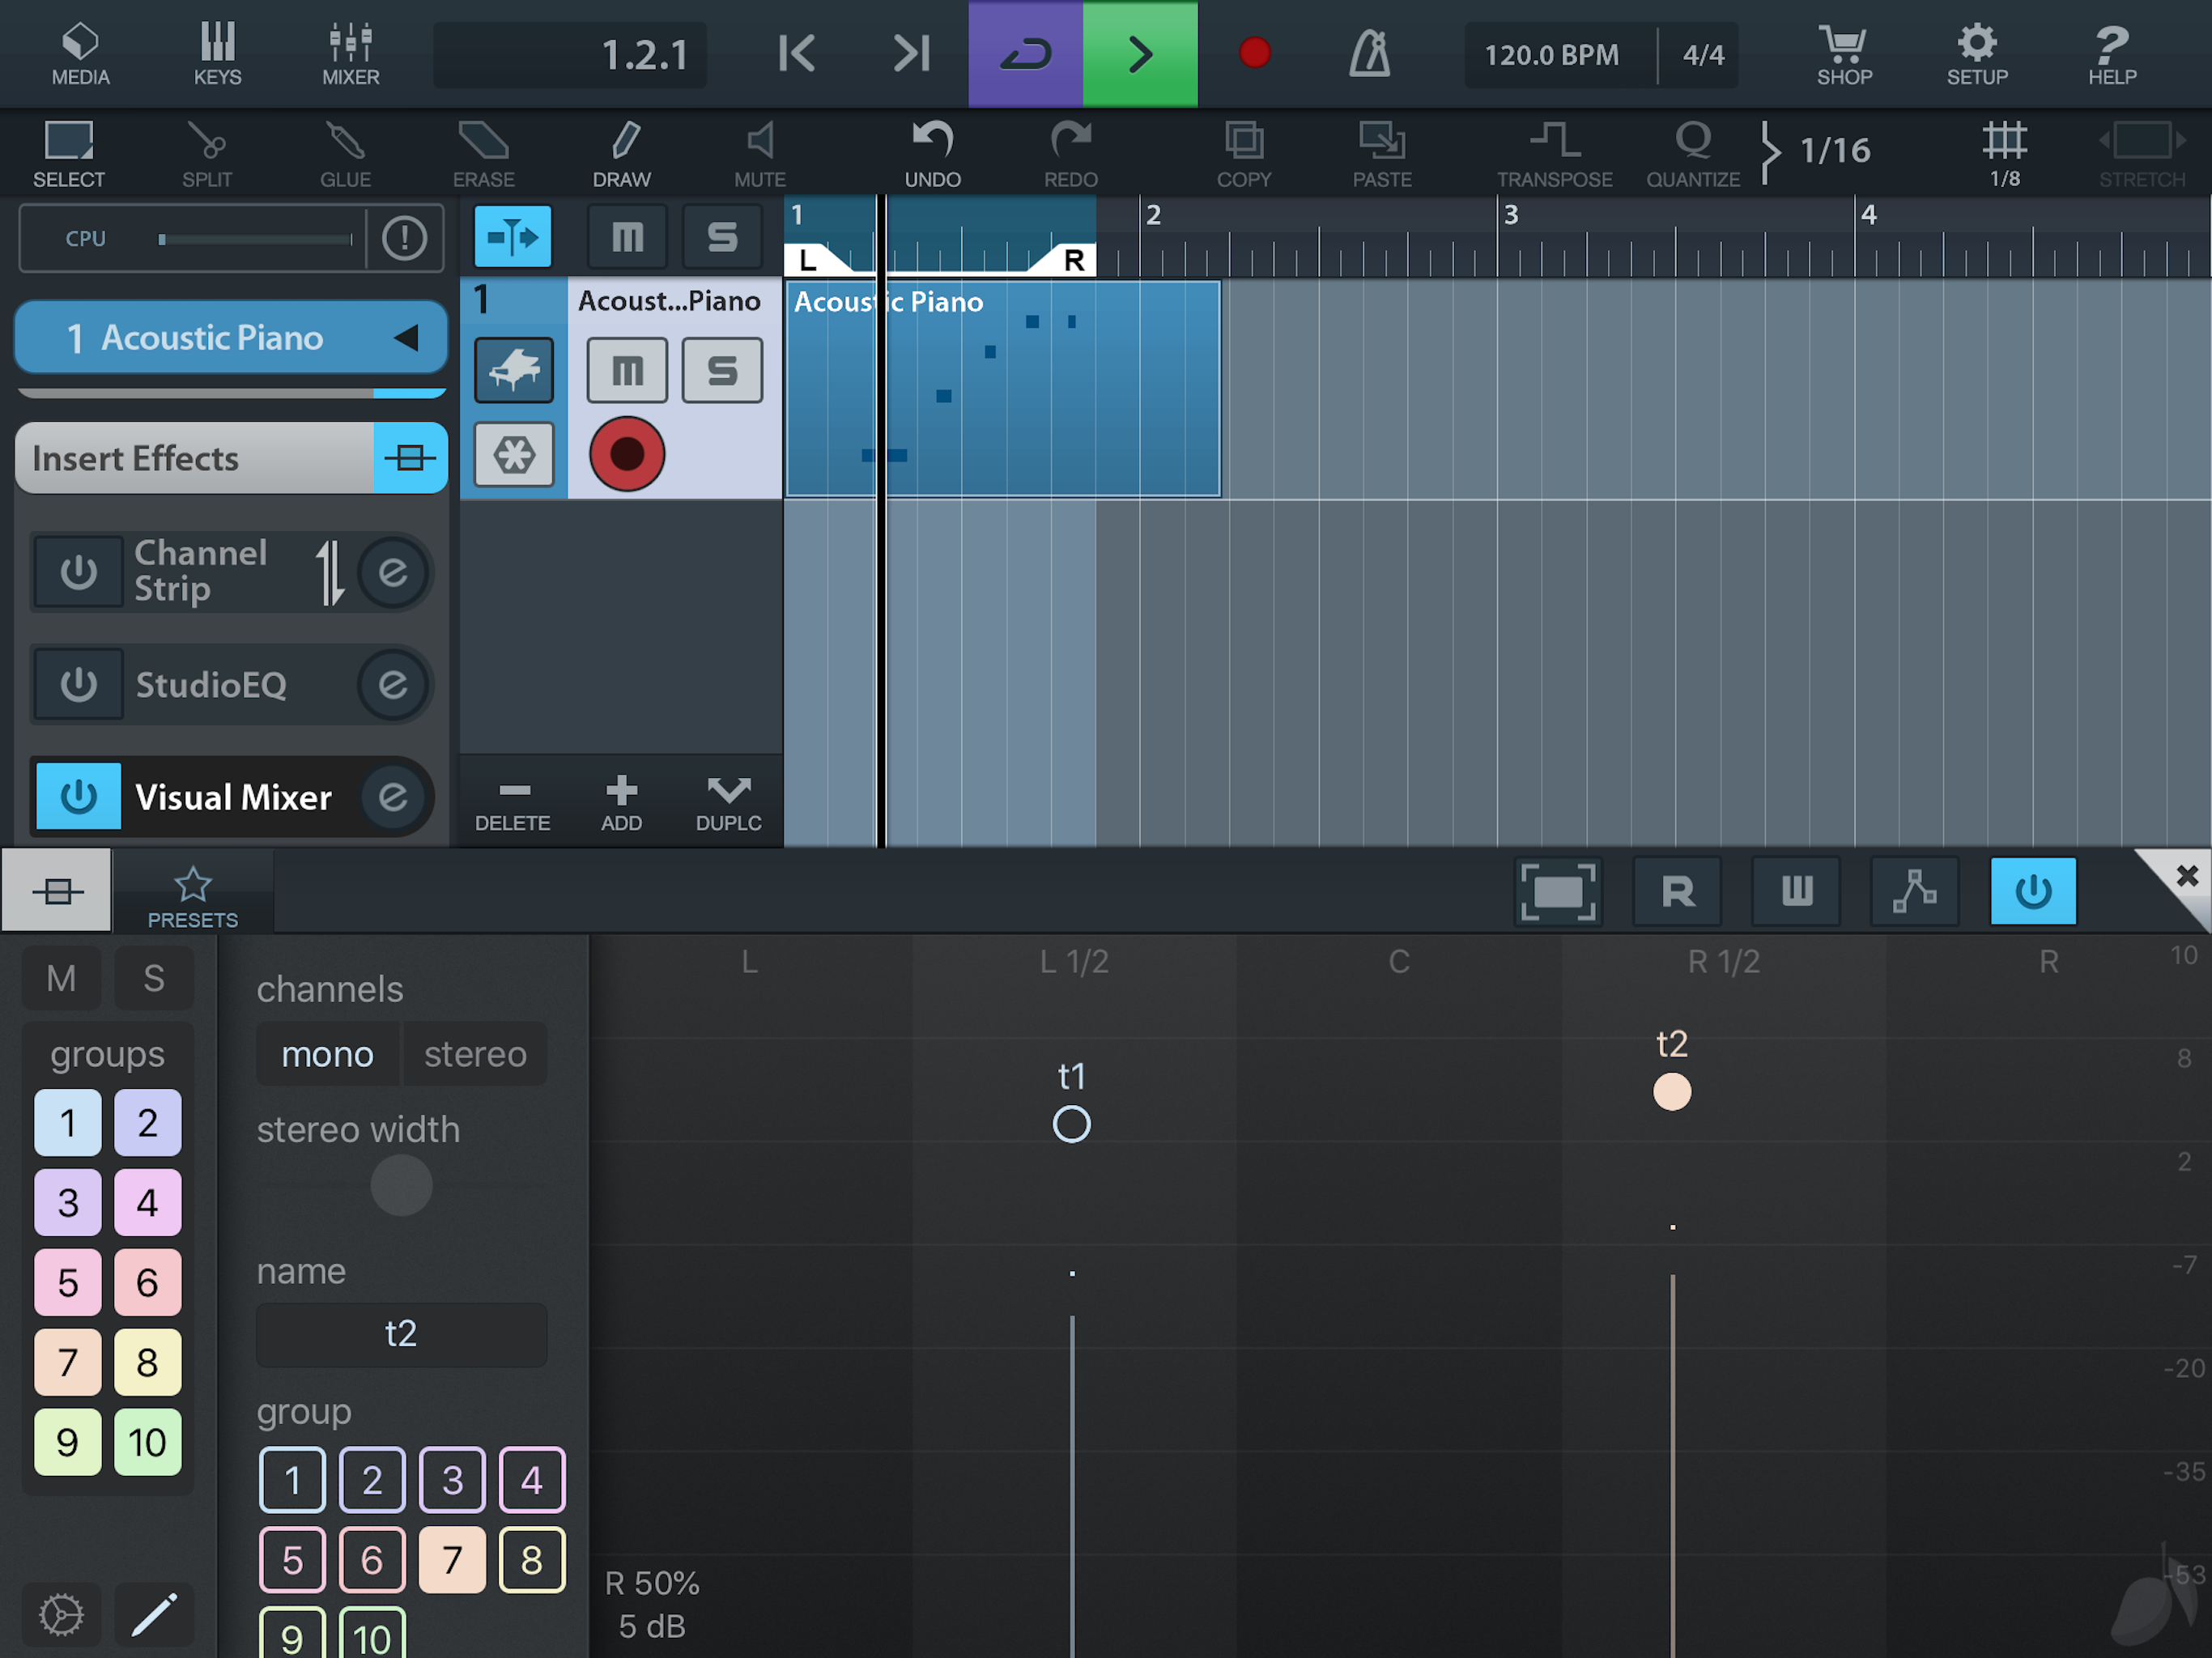2212x1658 pixels.
Task: Toggle cycle loop mode
Action: tap(1025, 53)
